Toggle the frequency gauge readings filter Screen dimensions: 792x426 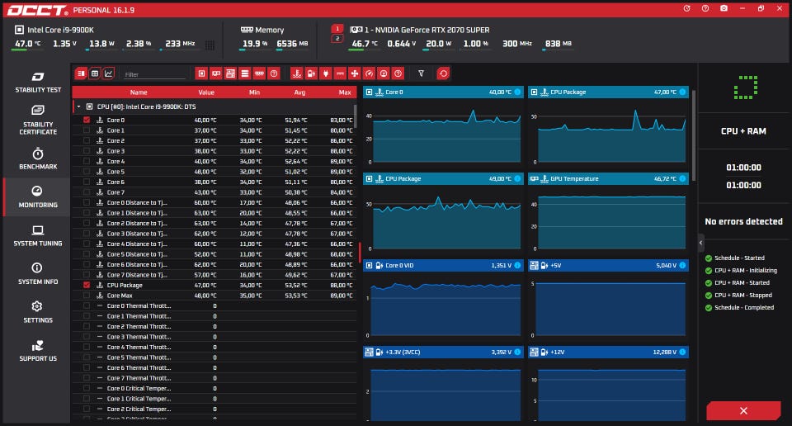(x=370, y=73)
